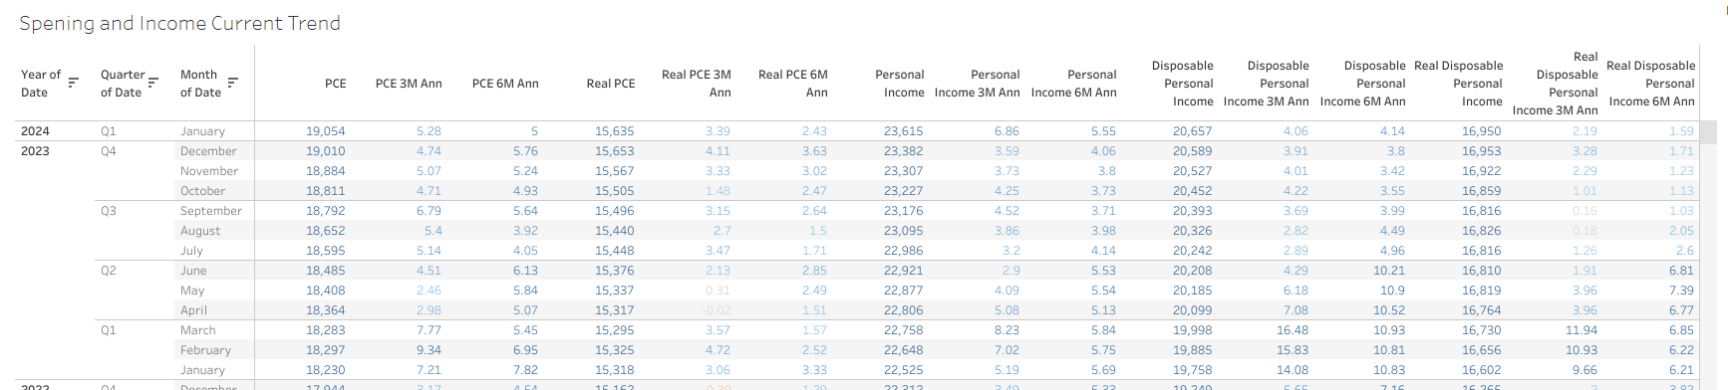The height and width of the screenshot is (390, 1728).
Task: Select the PCE column header
Action: (x=336, y=84)
